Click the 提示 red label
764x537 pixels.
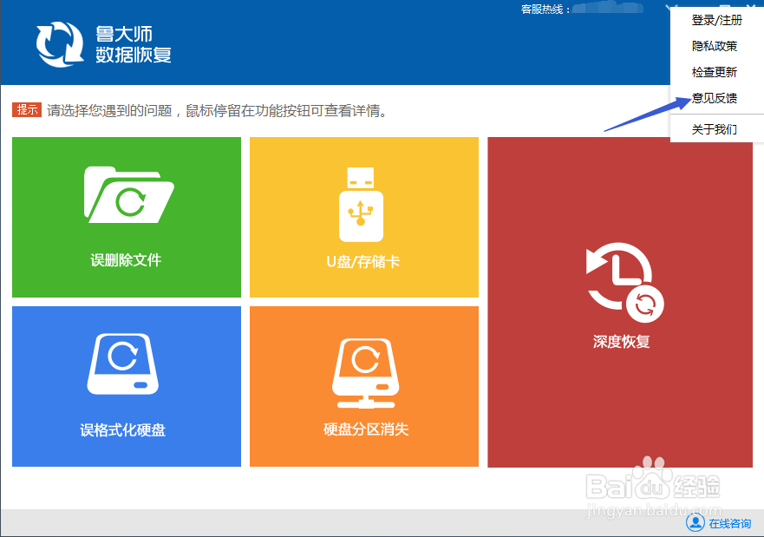(x=27, y=109)
